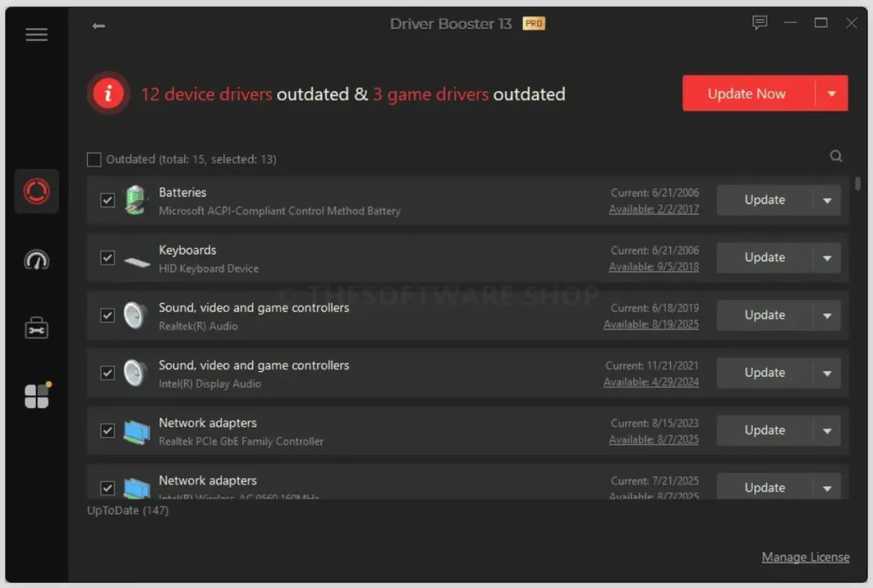Click the PRO badge

(x=534, y=23)
